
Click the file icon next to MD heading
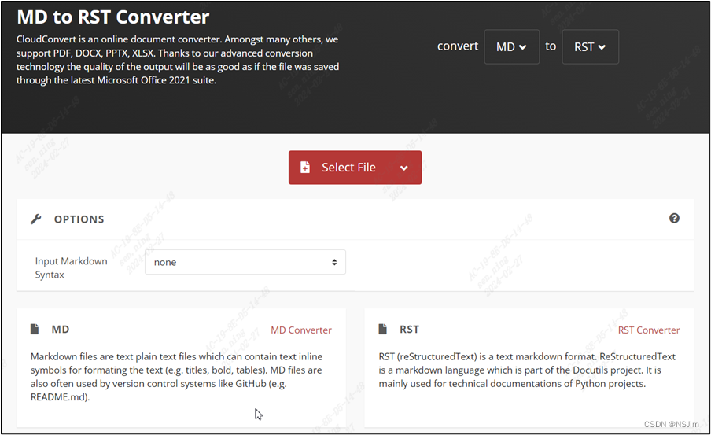pos(35,329)
